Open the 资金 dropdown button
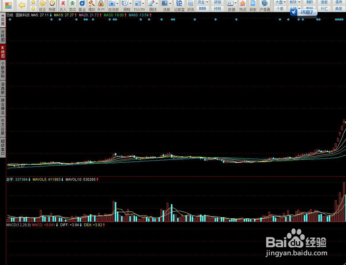This screenshot has width=346, height=265. tap(202, 2)
